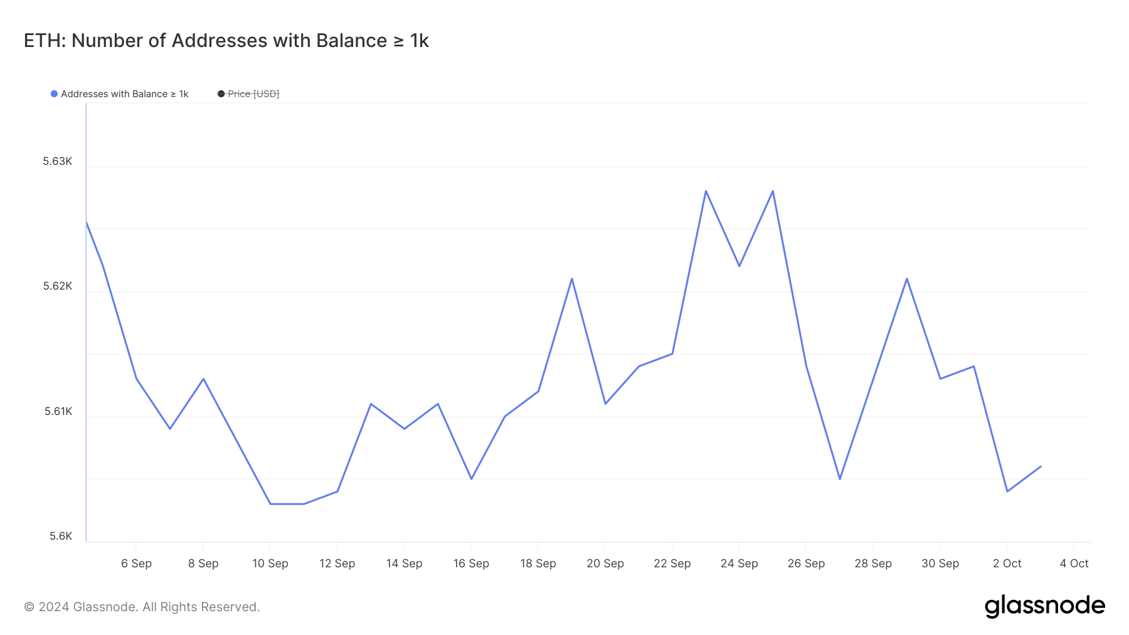Screen dimensions: 1129x635
Task: Select the 5.6K y-axis label
Action: pyautogui.click(x=61, y=536)
